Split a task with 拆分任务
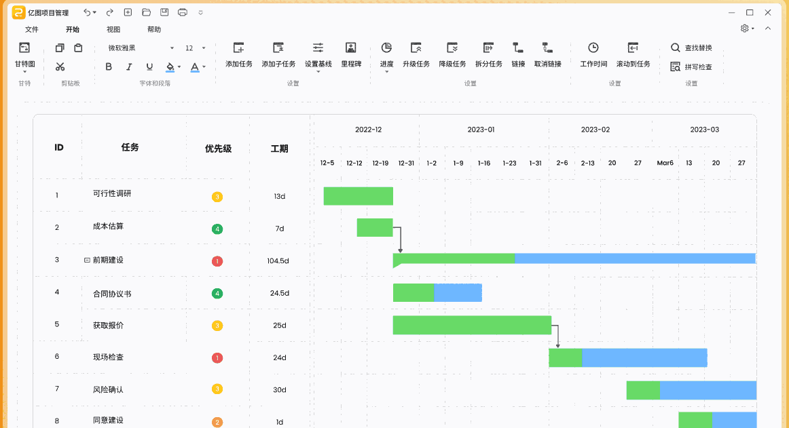789x428 pixels. 488,54
